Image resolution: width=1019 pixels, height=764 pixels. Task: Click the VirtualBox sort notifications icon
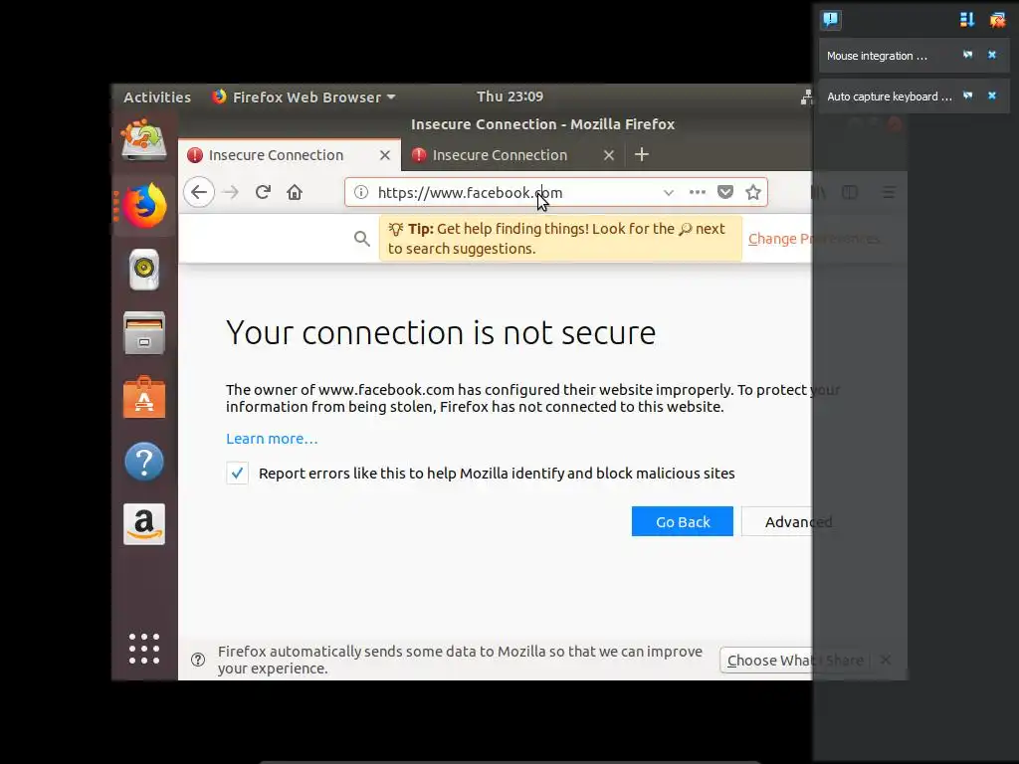coord(967,20)
